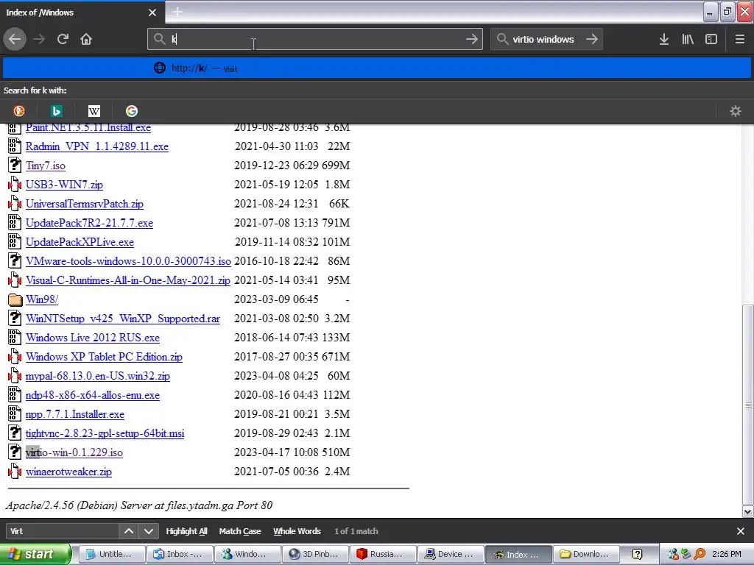This screenshot has height=565, width=754.
Task: Open the library bookmarks icon
Action: click(x=688, y=40)
